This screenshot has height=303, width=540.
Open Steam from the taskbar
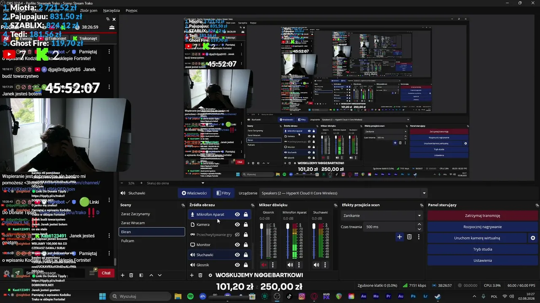coord(437,296)
